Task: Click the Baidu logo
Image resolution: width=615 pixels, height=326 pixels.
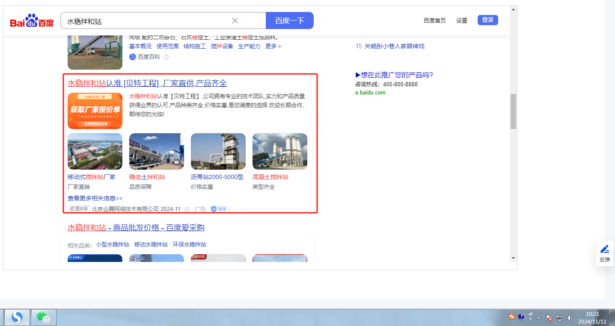Action: pos(32,21)
